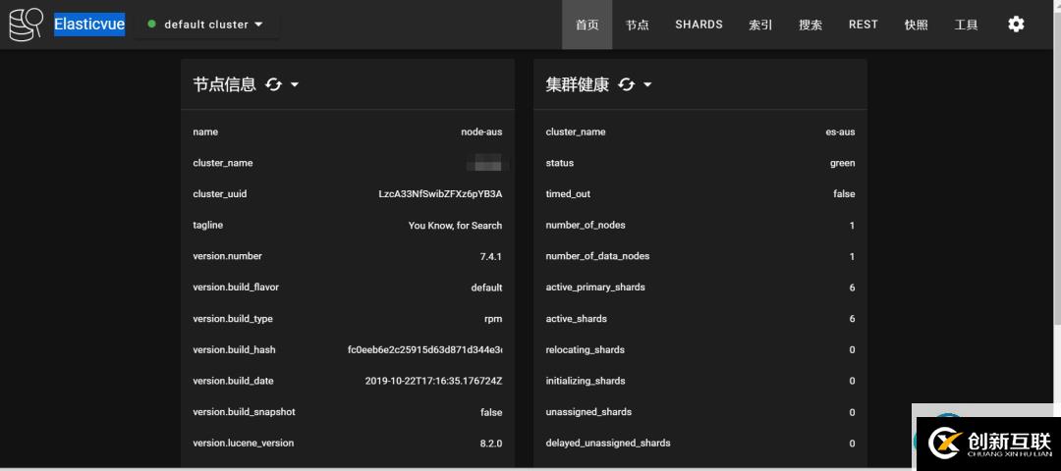Click the tagline value You Know, for Search

[456, 225]
